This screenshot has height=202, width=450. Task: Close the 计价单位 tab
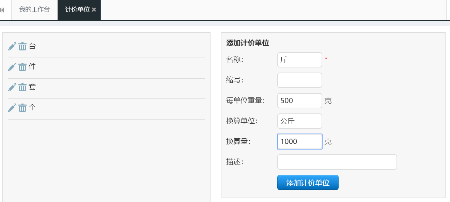(94, 10)
